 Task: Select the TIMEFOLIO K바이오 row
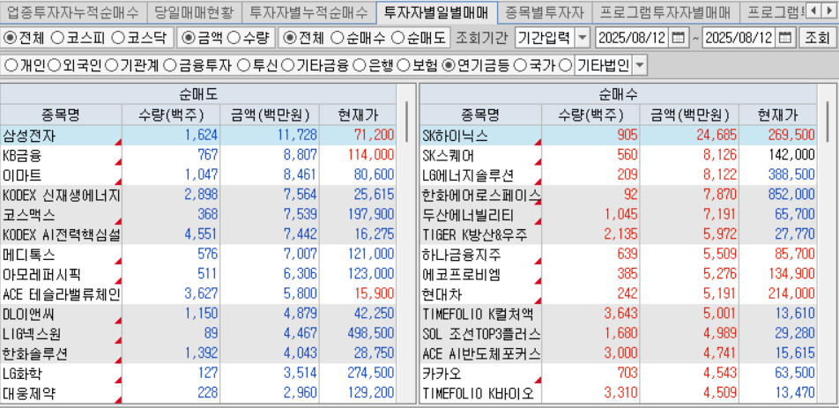[619, 394]
